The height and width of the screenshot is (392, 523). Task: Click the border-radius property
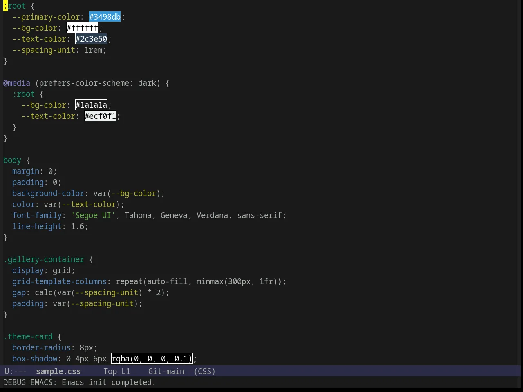point(41,347)
